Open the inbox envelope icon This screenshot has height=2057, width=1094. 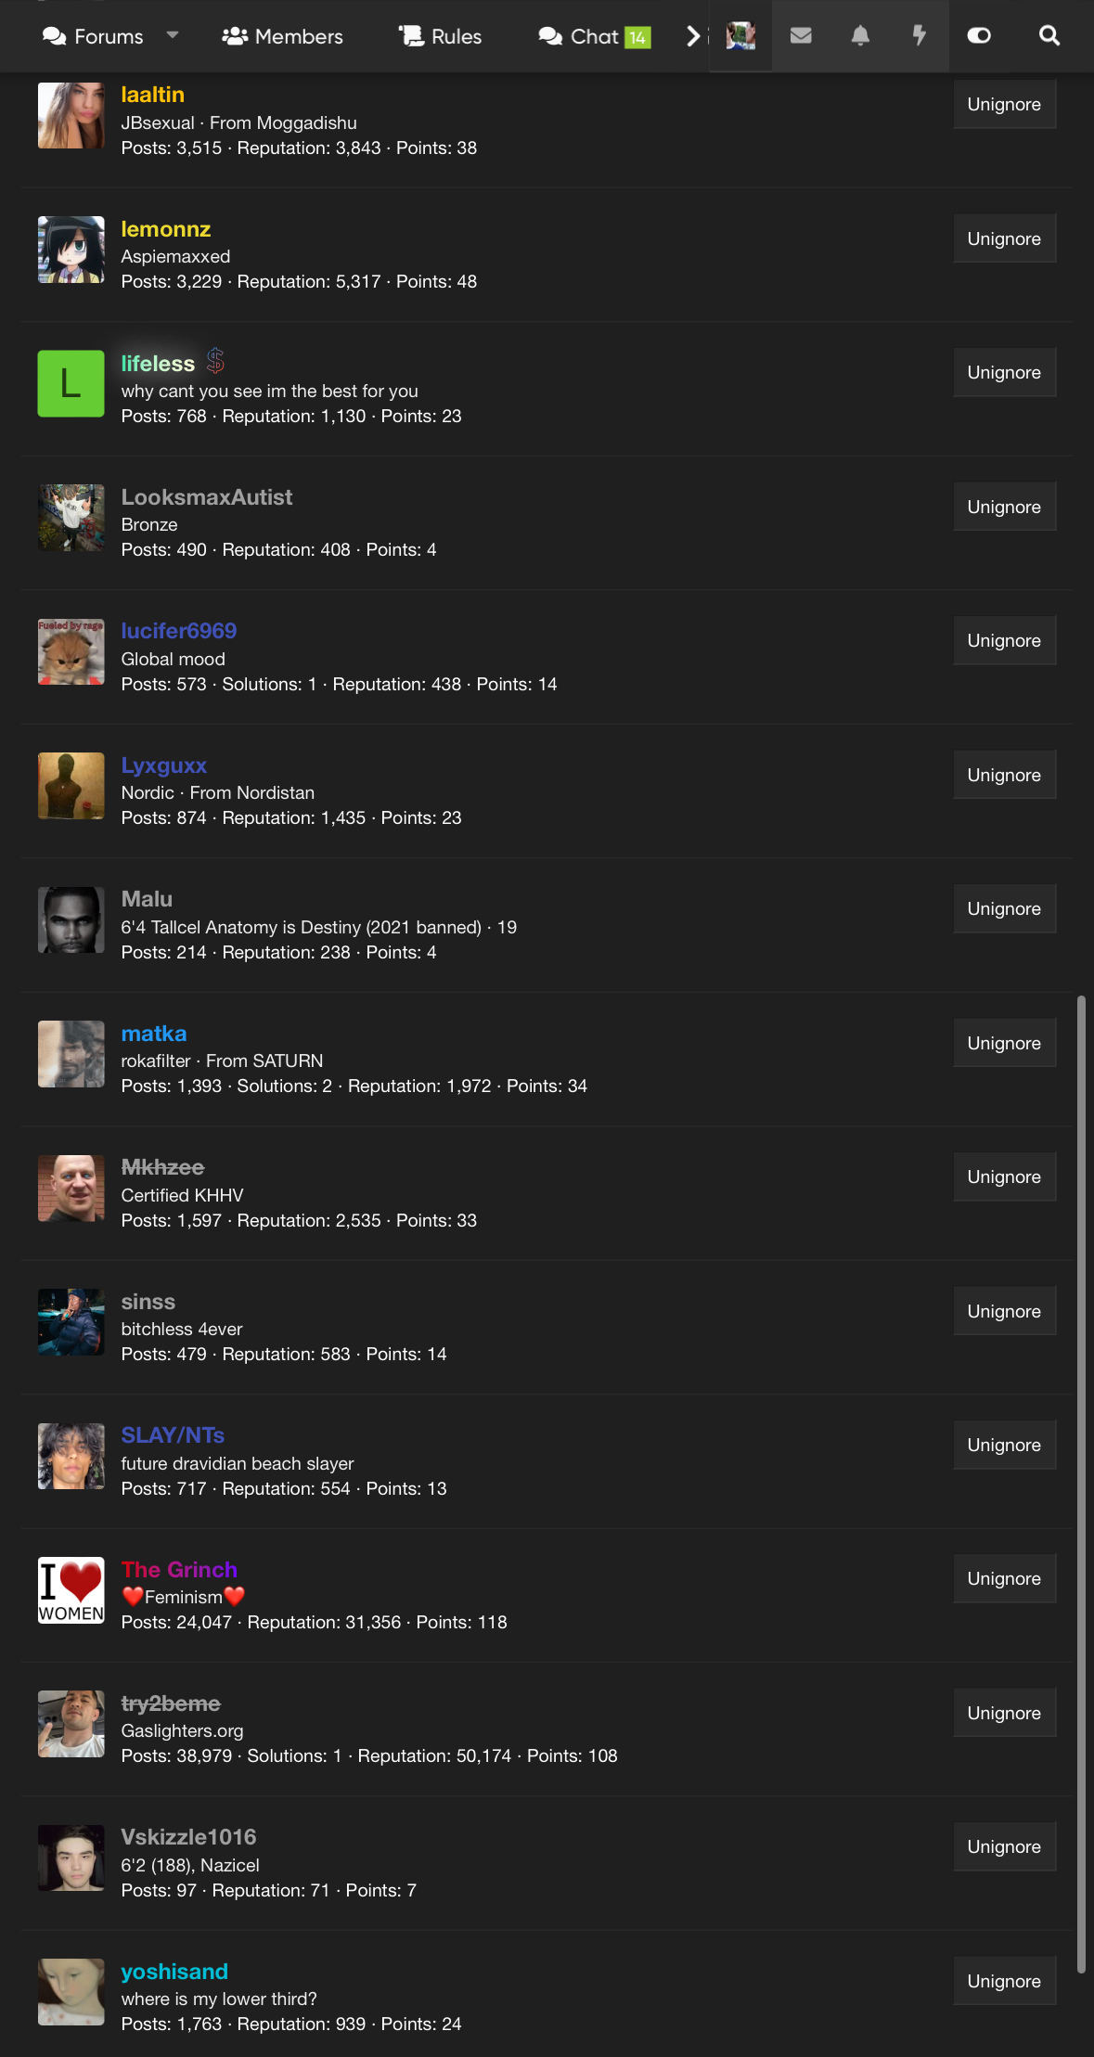[801, 36]
